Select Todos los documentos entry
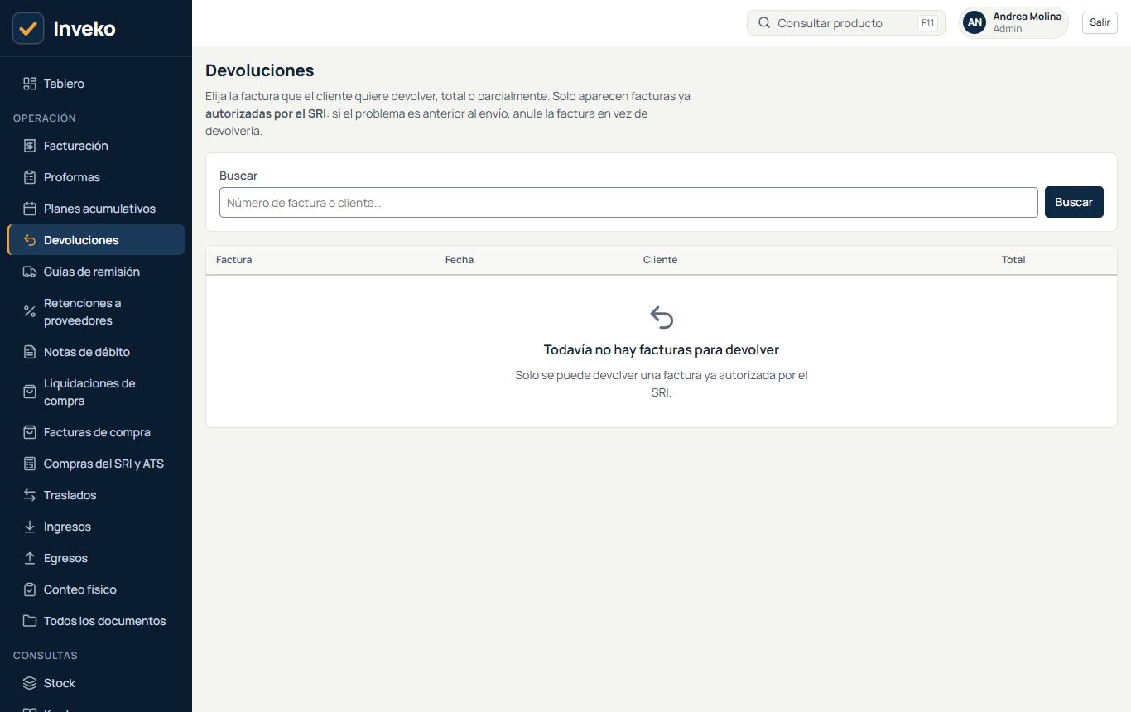This screenshot has width=1131, height=712. click(x=96, y=621)
